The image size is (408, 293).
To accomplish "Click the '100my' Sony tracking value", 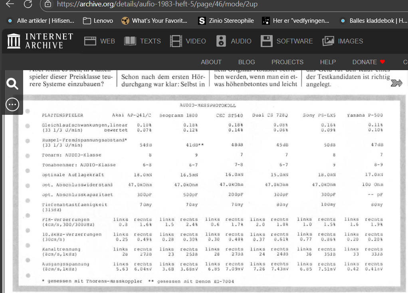I will (328, 205).
